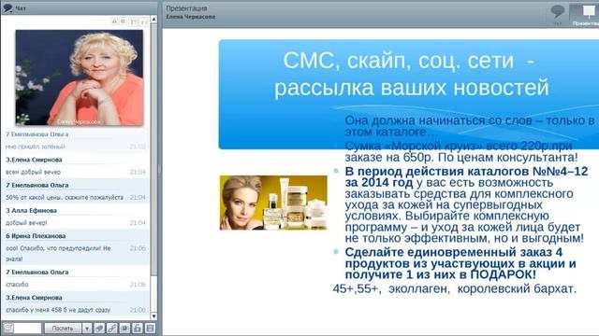Click the chat bubble icon in the Чат header
The height and width of the screenshot is (336, 599).
pyautogui.click(x=7, y=7)
